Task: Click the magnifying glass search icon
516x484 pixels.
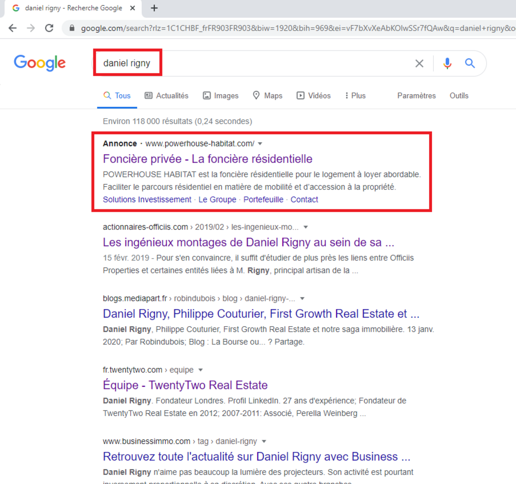Action: 470,63
